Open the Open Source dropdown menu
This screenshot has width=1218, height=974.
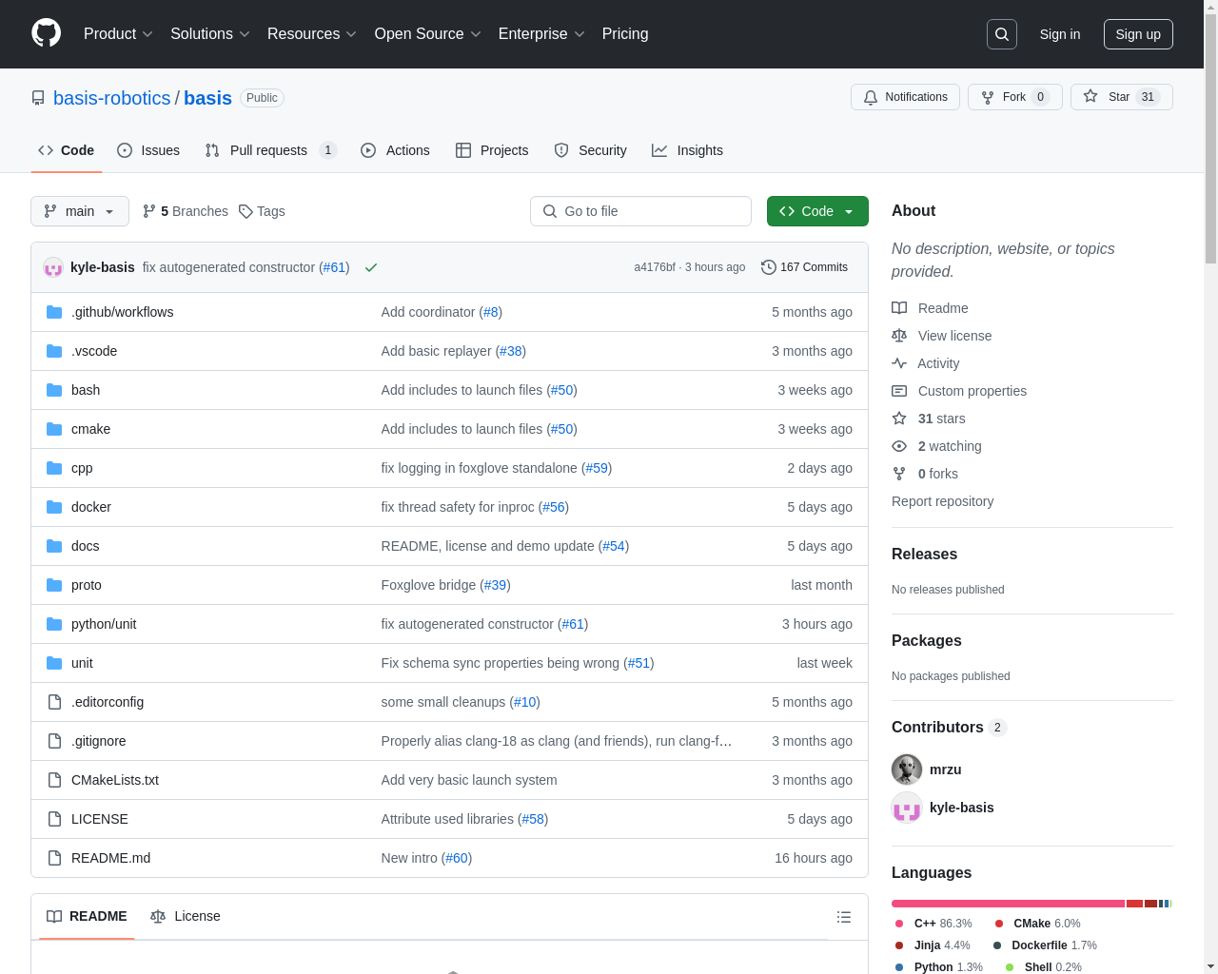(x=428, y=33)
